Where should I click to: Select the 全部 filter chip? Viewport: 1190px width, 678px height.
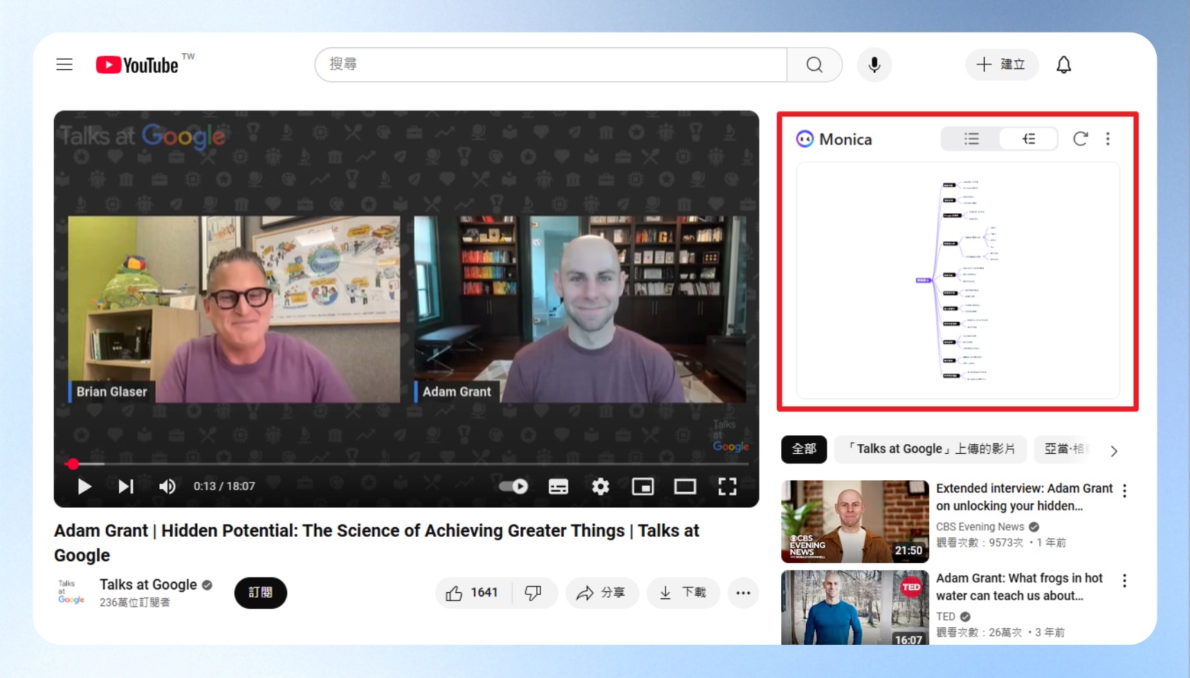[804, 449]
